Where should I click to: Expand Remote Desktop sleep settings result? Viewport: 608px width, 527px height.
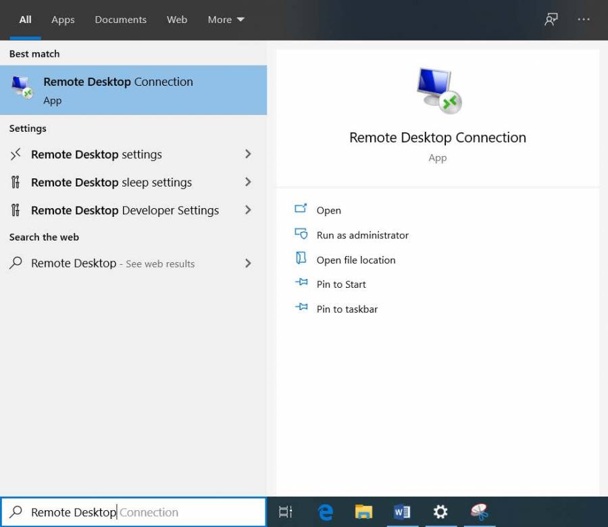click(248, 182)
